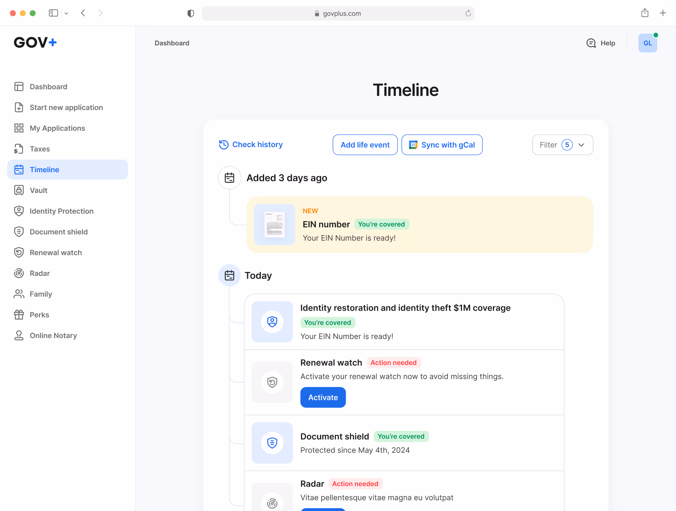Image resolution: width=676 pixels, height=511 pixels.
Task: Open Identity restoration and identity theft coverage
Action: click(x=405, y=308)
